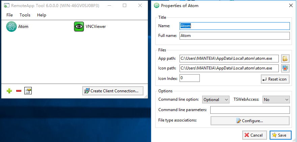The height and width of the screenshot is (142, 297).
Task: Click the Save button
Action: tap(280, 135)
